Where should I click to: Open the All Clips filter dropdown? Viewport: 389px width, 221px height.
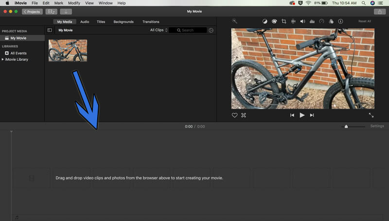[159, 30]
